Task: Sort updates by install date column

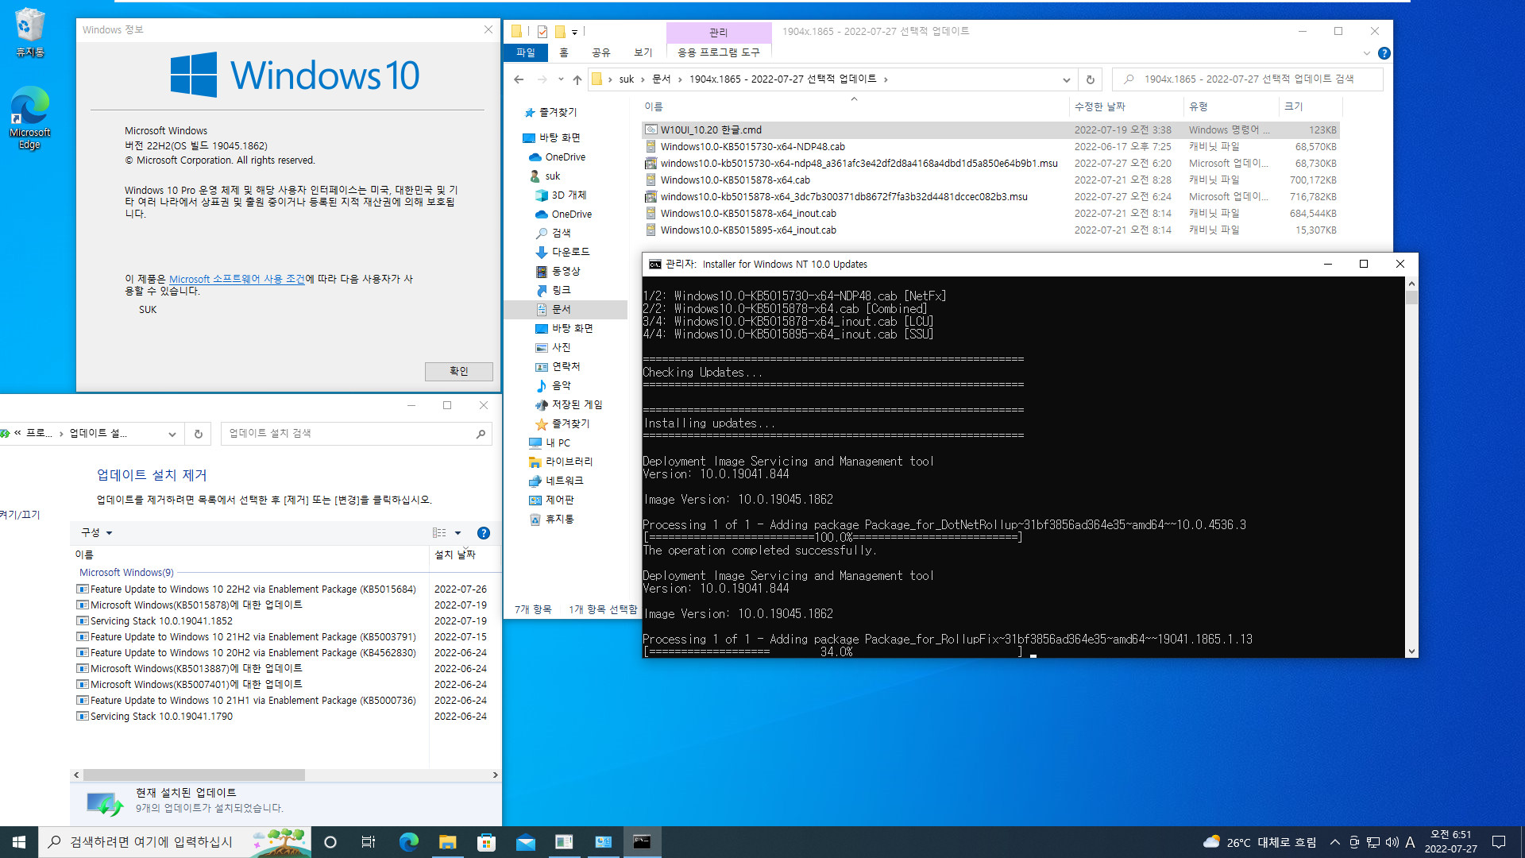Action: (x=465, y=555)
